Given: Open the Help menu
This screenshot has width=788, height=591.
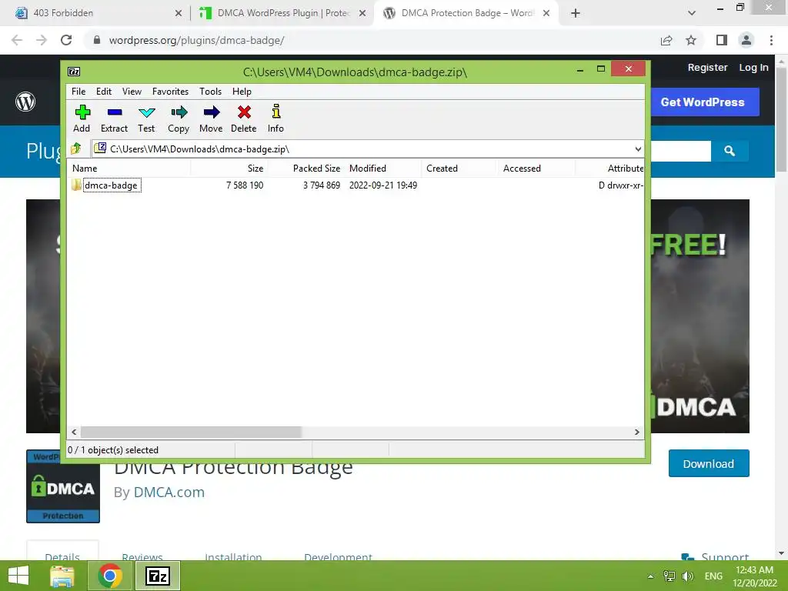Looking at the screenshot, I should 242,92.
